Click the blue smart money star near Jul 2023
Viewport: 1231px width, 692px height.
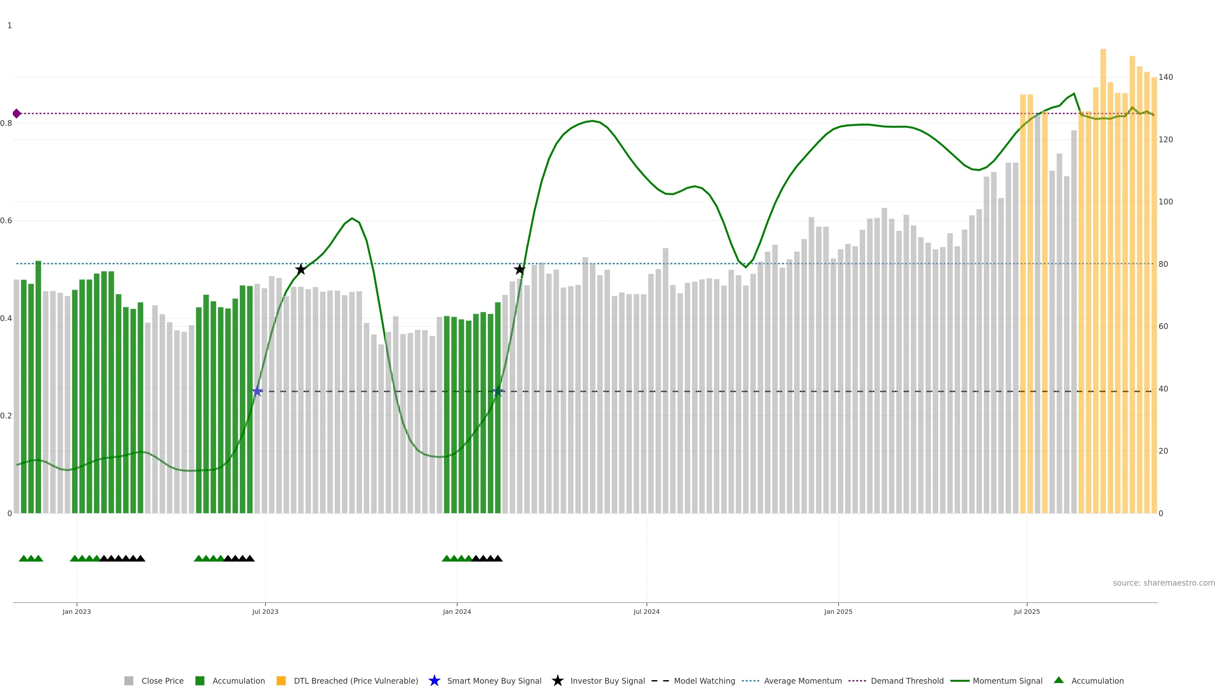click(x=257, y=391)
